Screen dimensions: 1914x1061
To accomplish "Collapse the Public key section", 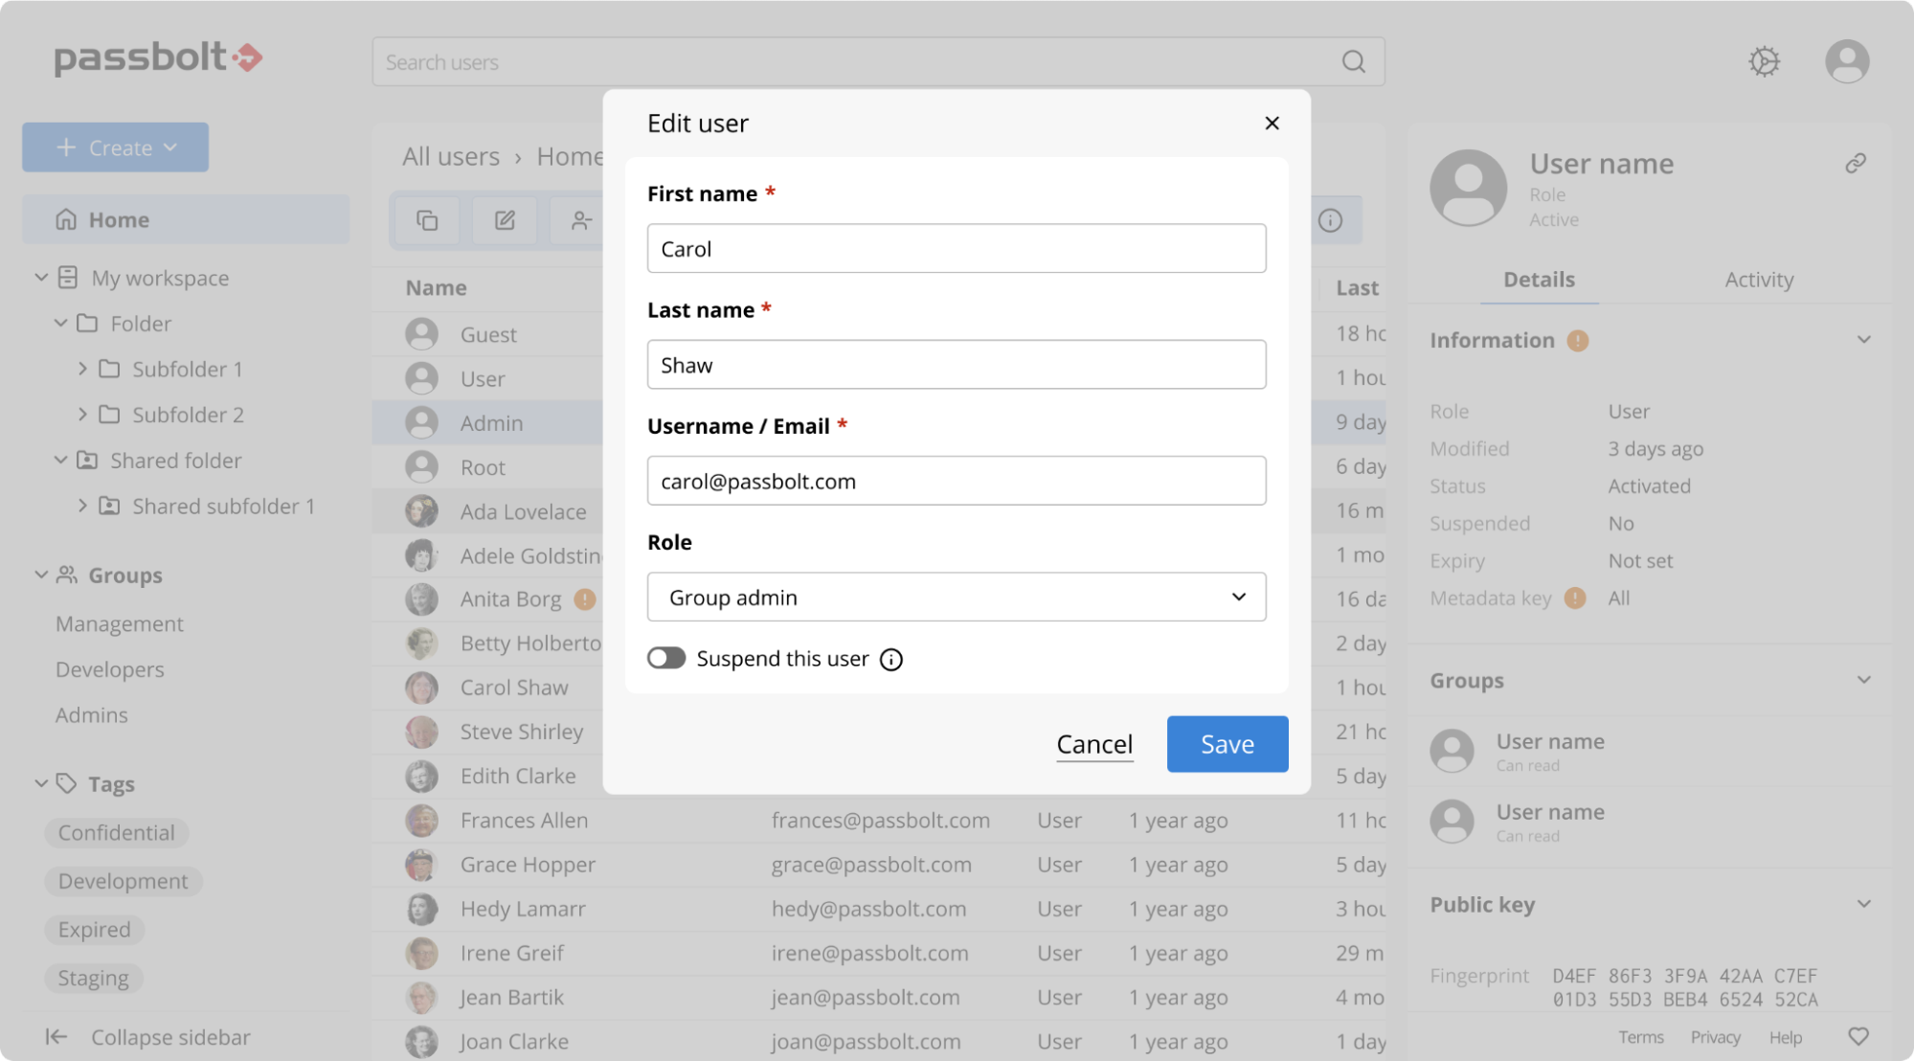I will (x=1863, y=905).
